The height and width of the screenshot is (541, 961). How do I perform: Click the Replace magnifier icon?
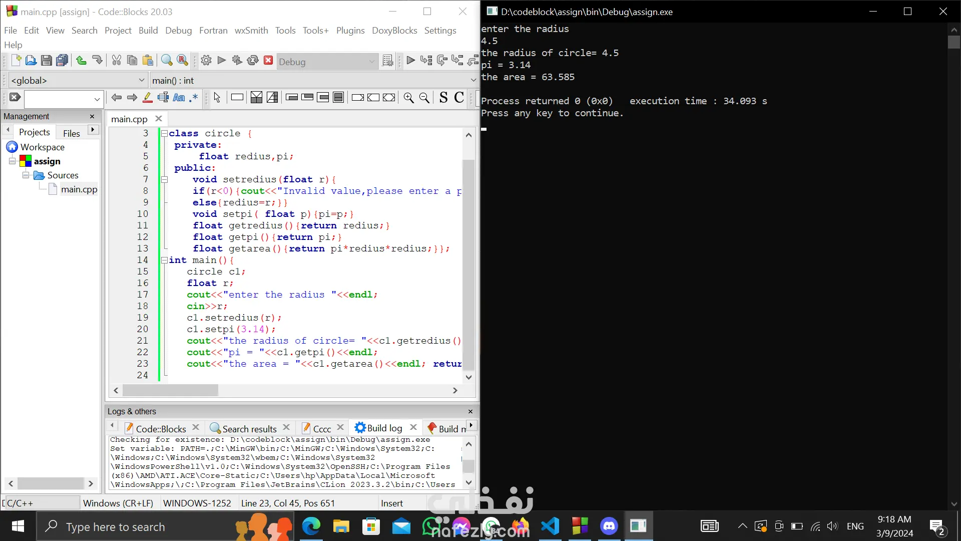183,61
